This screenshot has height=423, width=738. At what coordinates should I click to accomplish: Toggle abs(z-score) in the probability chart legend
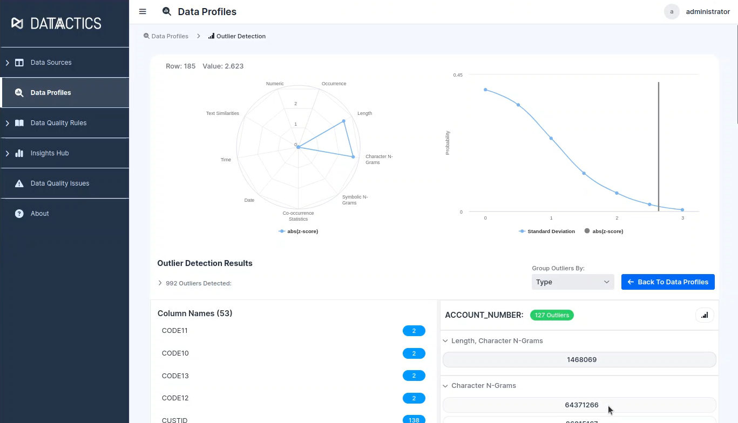(604, 231)
